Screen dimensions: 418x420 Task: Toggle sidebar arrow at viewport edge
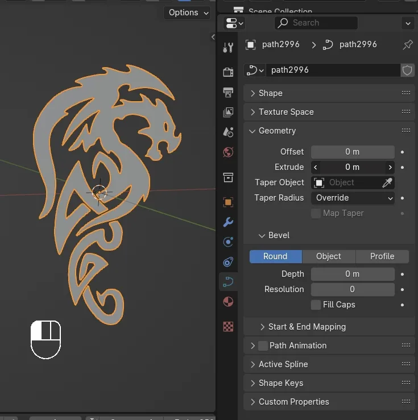pyautogui.click(x=213, y=37)
